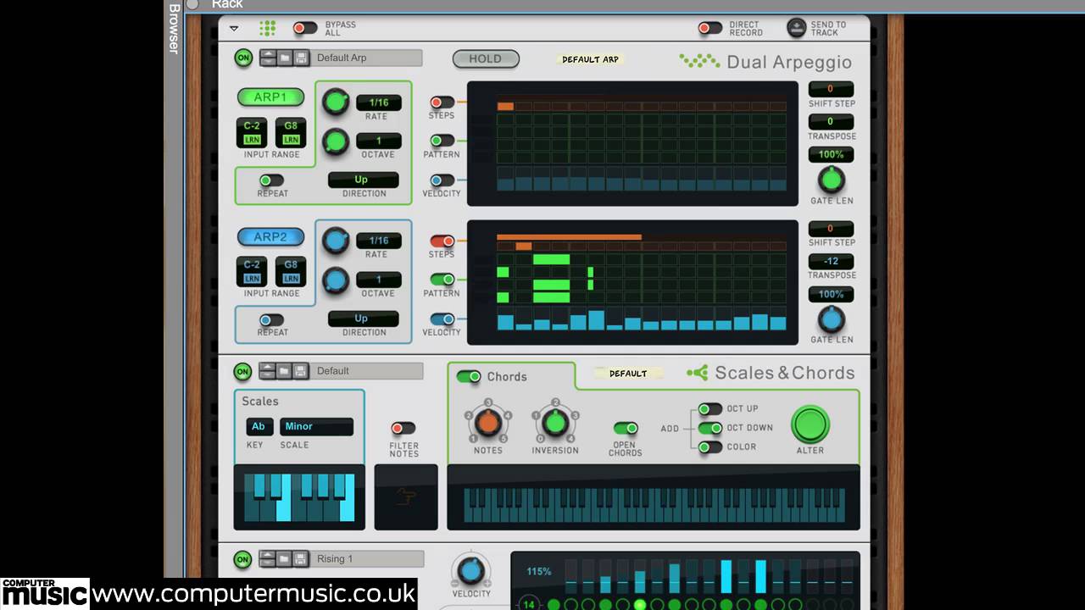Viewport: 1085px width, 610px height.
Task: Open ARP1 Direction Up dropdown
Action: [x=363, y=180]
